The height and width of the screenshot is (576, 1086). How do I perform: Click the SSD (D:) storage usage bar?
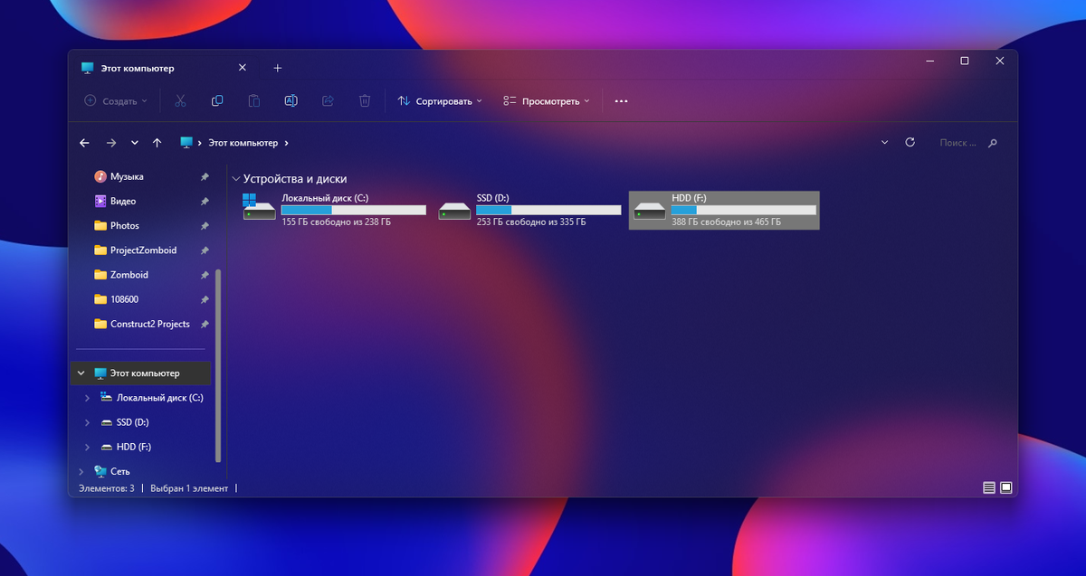pos(548,210)
